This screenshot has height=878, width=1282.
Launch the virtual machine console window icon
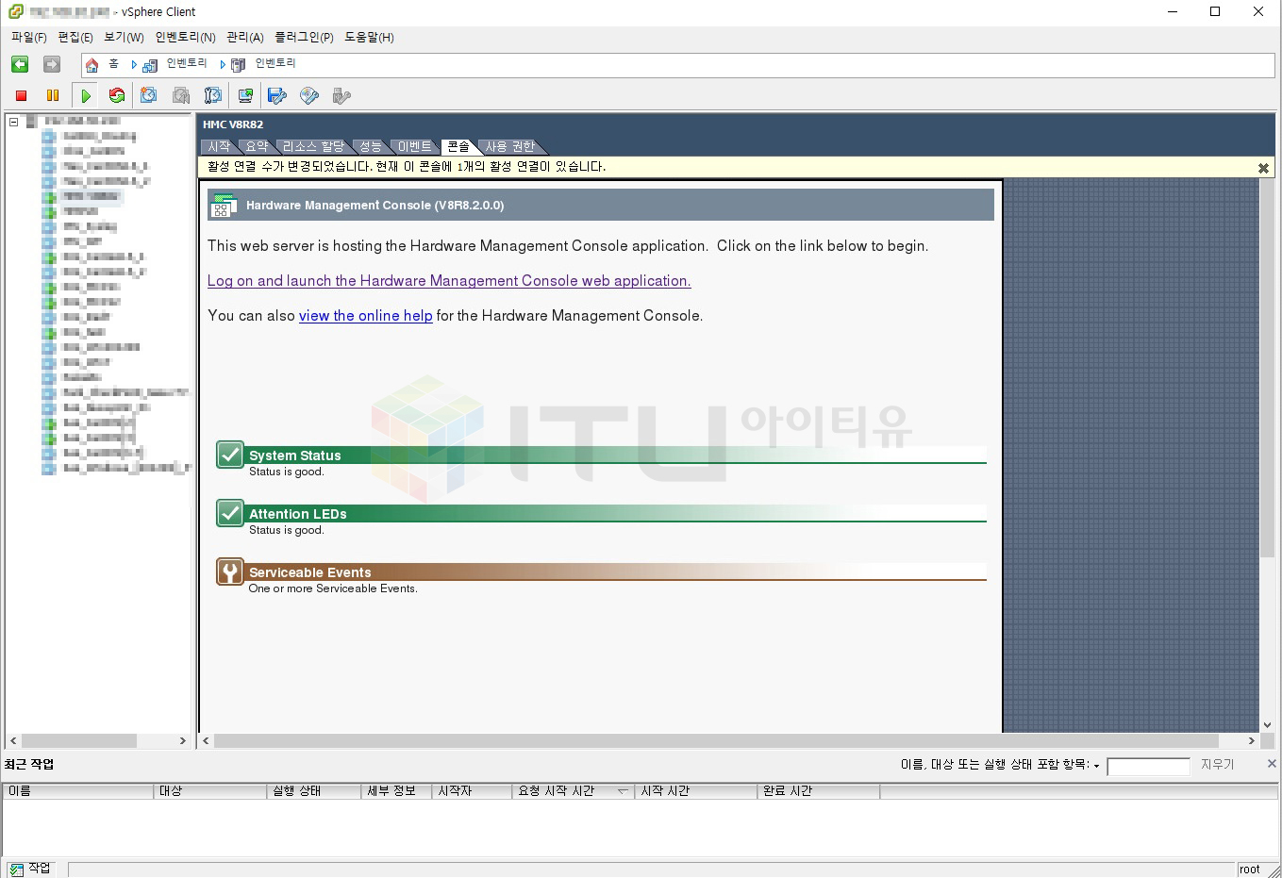(245, 95)
